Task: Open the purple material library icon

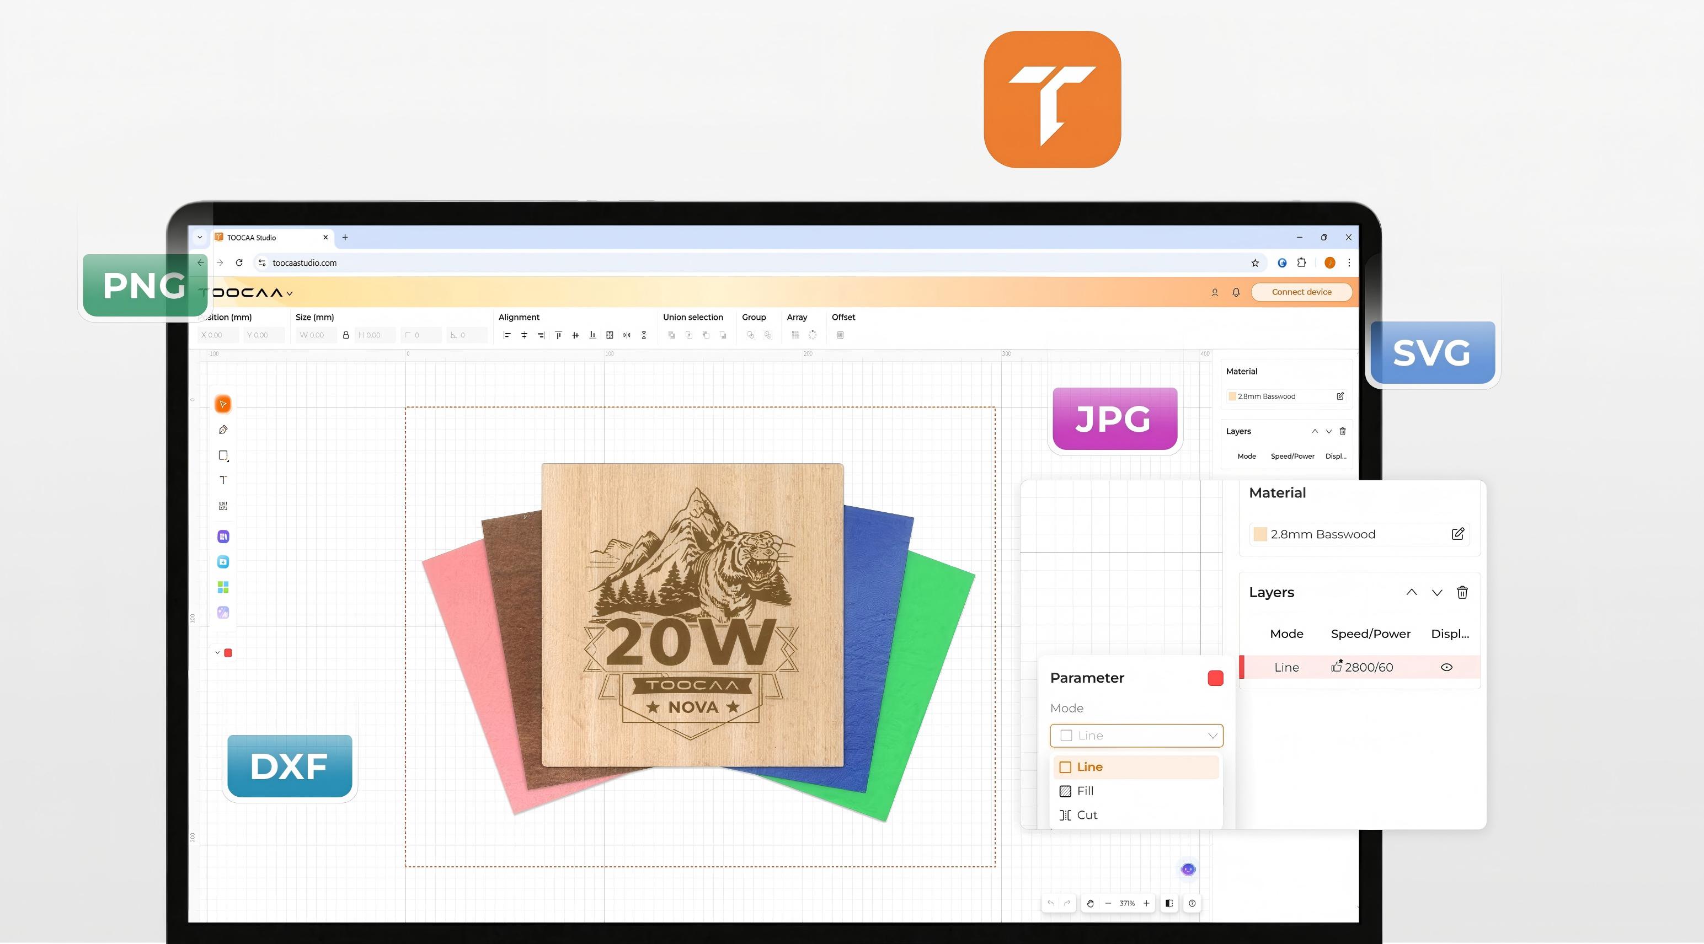Action: (x=223, y=536)
